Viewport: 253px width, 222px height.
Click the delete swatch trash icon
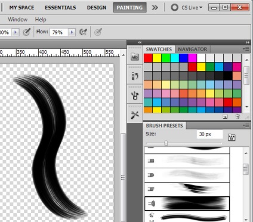[x=237, y=116]
